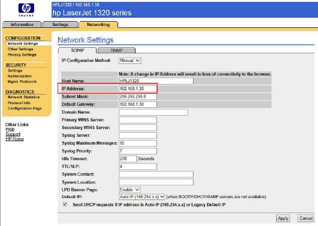Focus the Idle Timeout seconds field
The image size is (318, 226).
(x=128, y=159)
